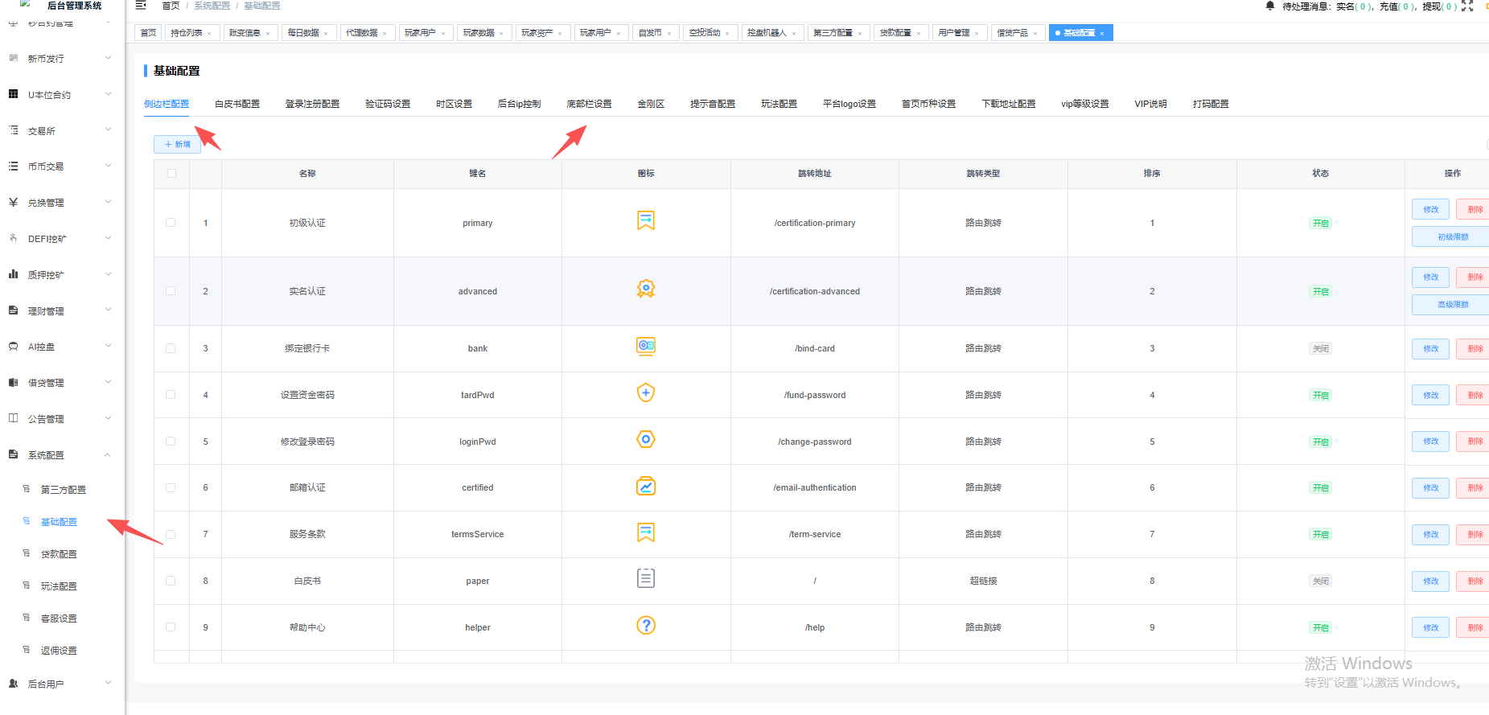Click the 邮箱认证 row chart icon
The width and height of the screenshot is (1489, 715).
(x=646, y=486)
